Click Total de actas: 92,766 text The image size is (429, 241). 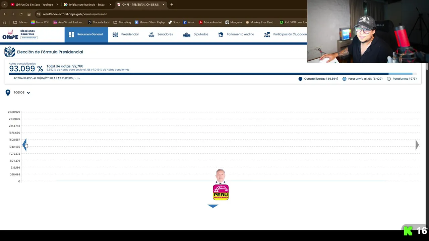click(x=65, y=66)
